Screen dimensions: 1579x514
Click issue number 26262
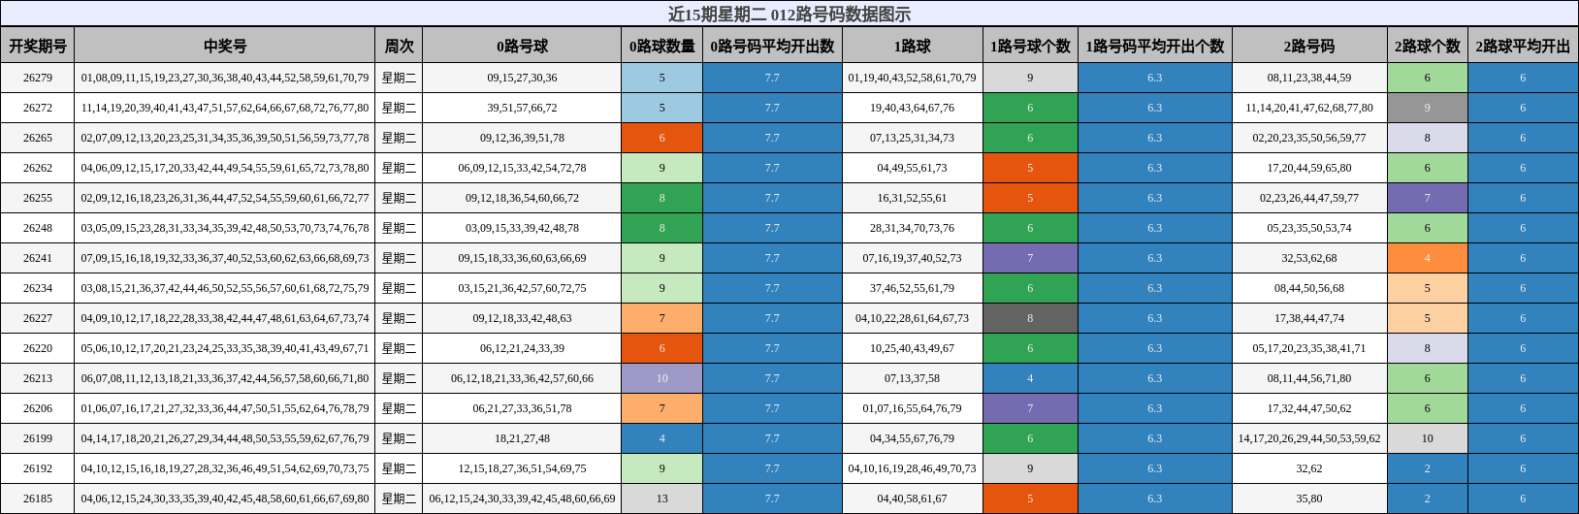pos(38,168)
